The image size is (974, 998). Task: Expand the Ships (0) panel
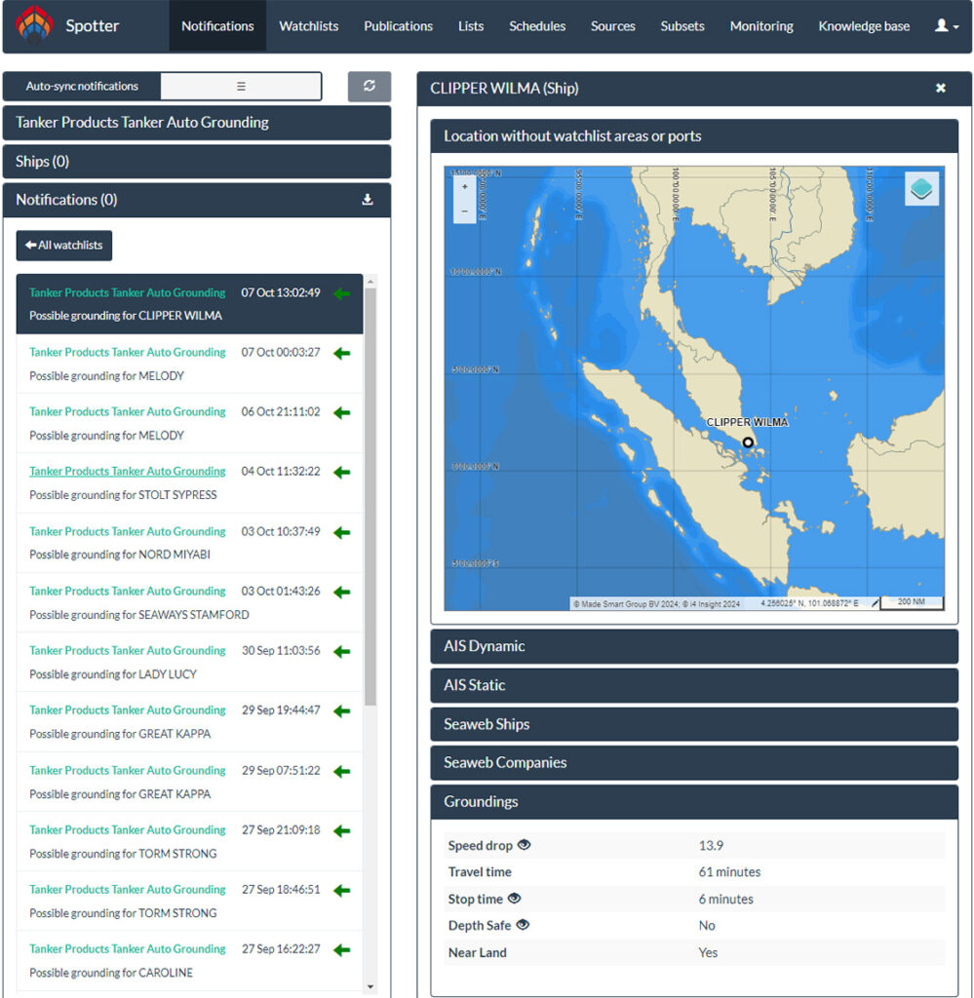[x=196, y=162]
